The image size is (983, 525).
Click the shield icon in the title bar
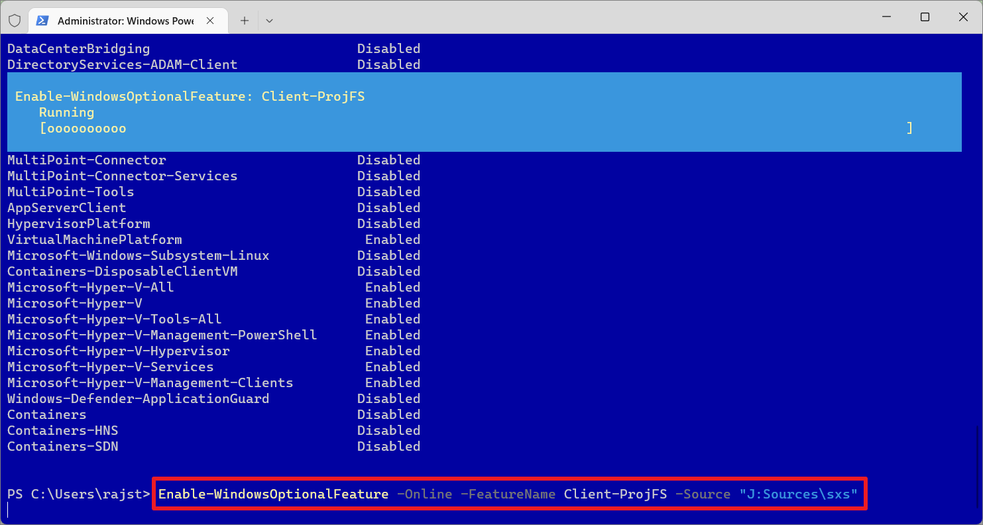pos(14,19)
